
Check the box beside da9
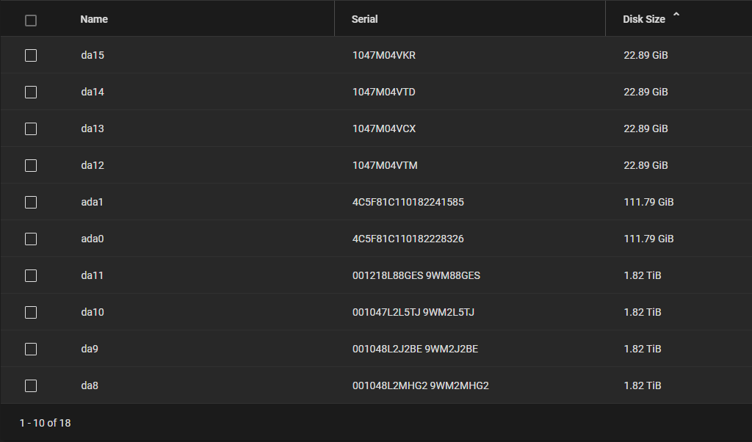pyautogui.click(x=31, y=349)
